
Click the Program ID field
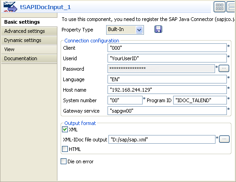[x=200, y=100]
